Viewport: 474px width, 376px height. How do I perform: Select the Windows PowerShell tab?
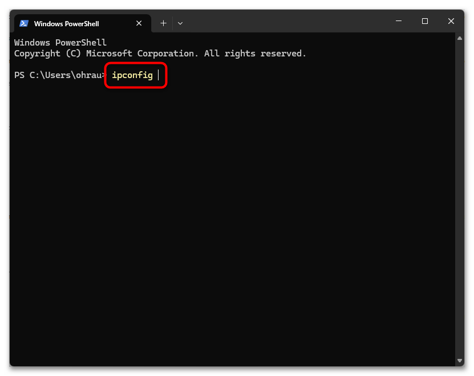pos(82,23)
